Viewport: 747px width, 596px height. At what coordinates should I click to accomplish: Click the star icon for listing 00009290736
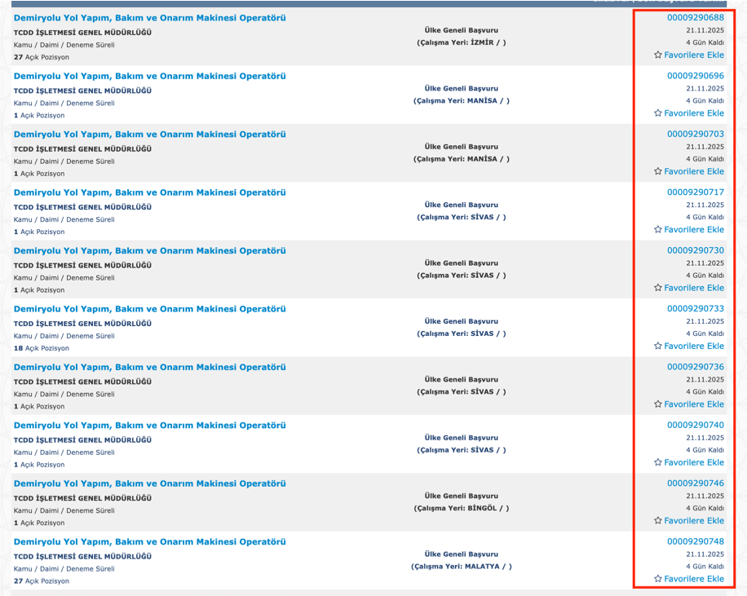tap(658, 404)
